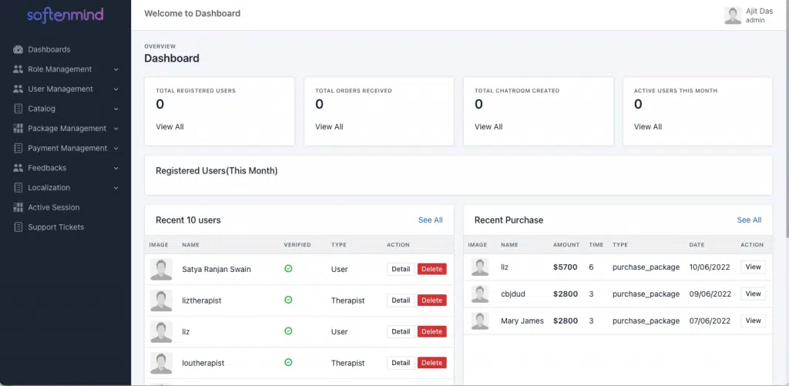Click the $5700 amount cell
Viewport: 789px width, 386px height.
pyautogui.click(x=565, y=267)
